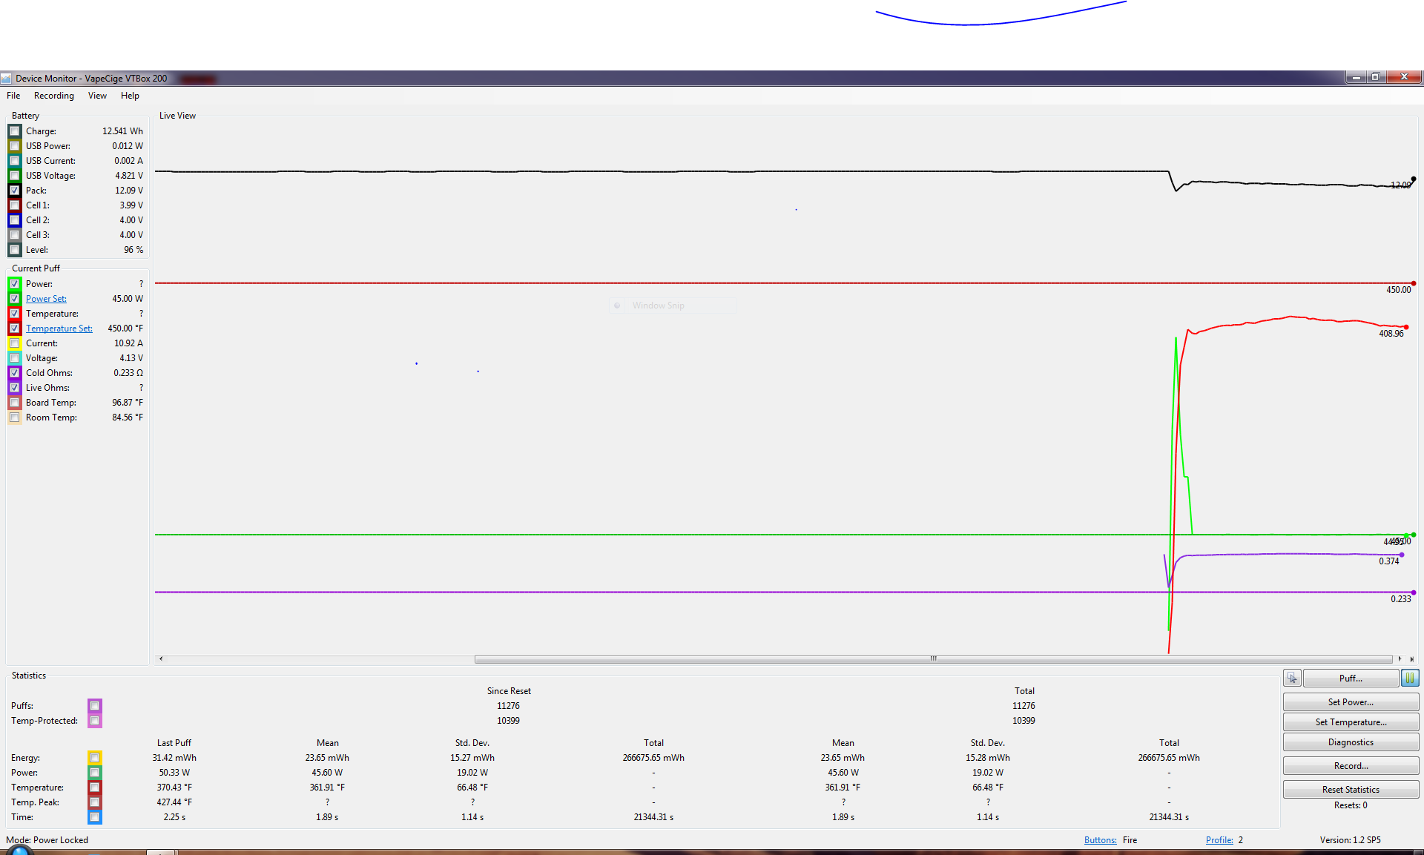
Task: Open the View menu
Action: click(x=97, y=96)
